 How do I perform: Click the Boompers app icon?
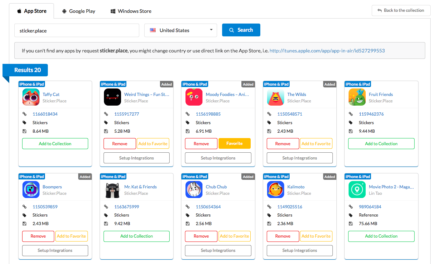pyautogui.click(x=31, y=190)
